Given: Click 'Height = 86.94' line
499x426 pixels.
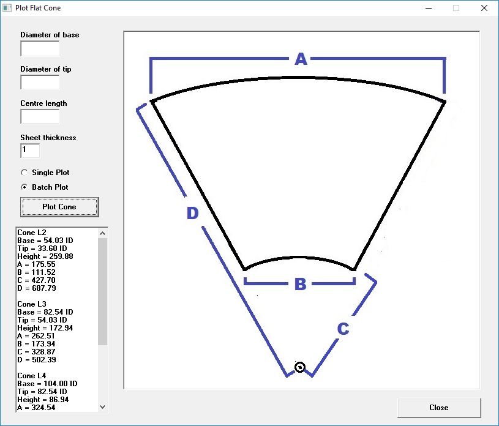Looking at the screenshot, I should pos(43,400).
